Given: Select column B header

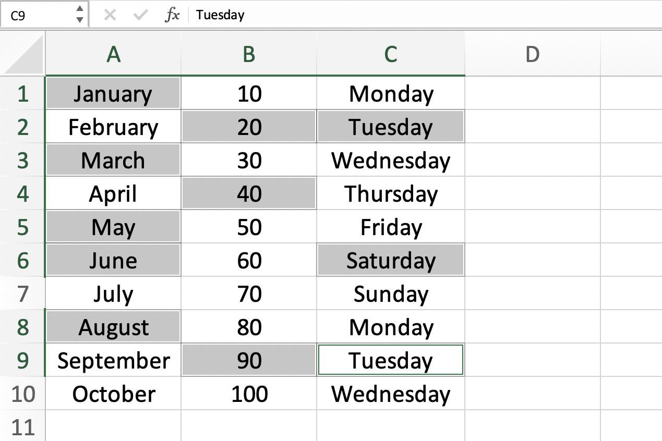Looking at the screenshot, I should tap(249, 54).
